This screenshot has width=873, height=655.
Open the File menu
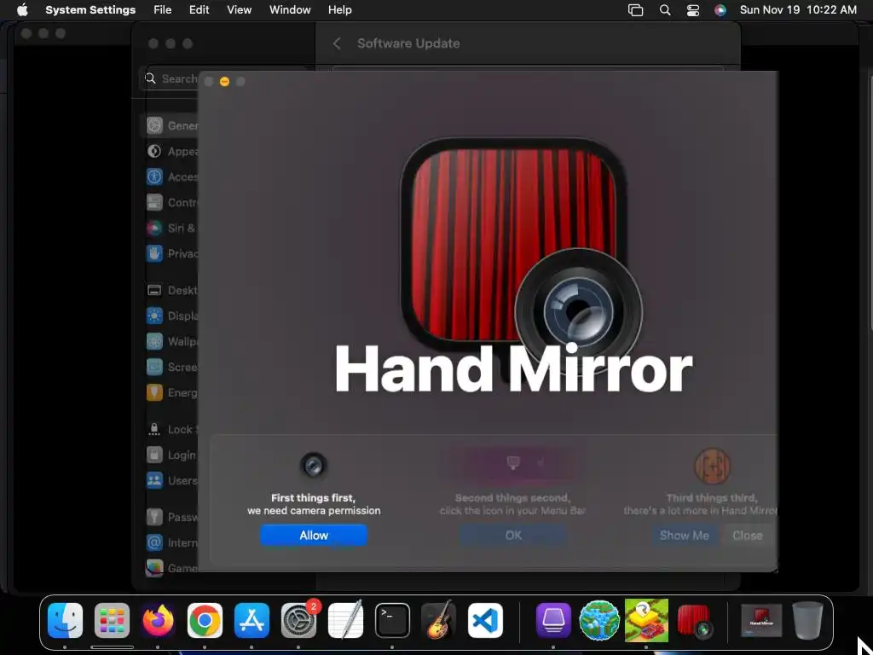click(x=162, y=9)
